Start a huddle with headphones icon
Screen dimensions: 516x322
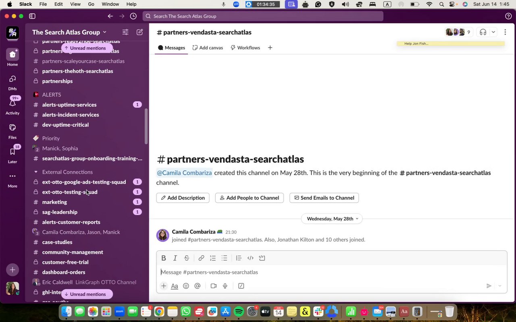coord(483,32)
